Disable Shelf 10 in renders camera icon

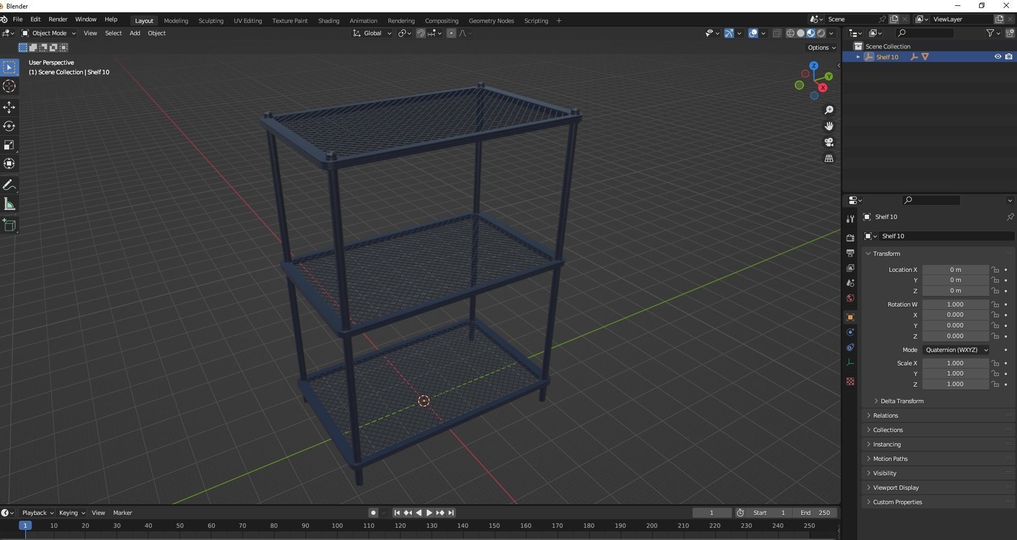tap(1008, 57)
